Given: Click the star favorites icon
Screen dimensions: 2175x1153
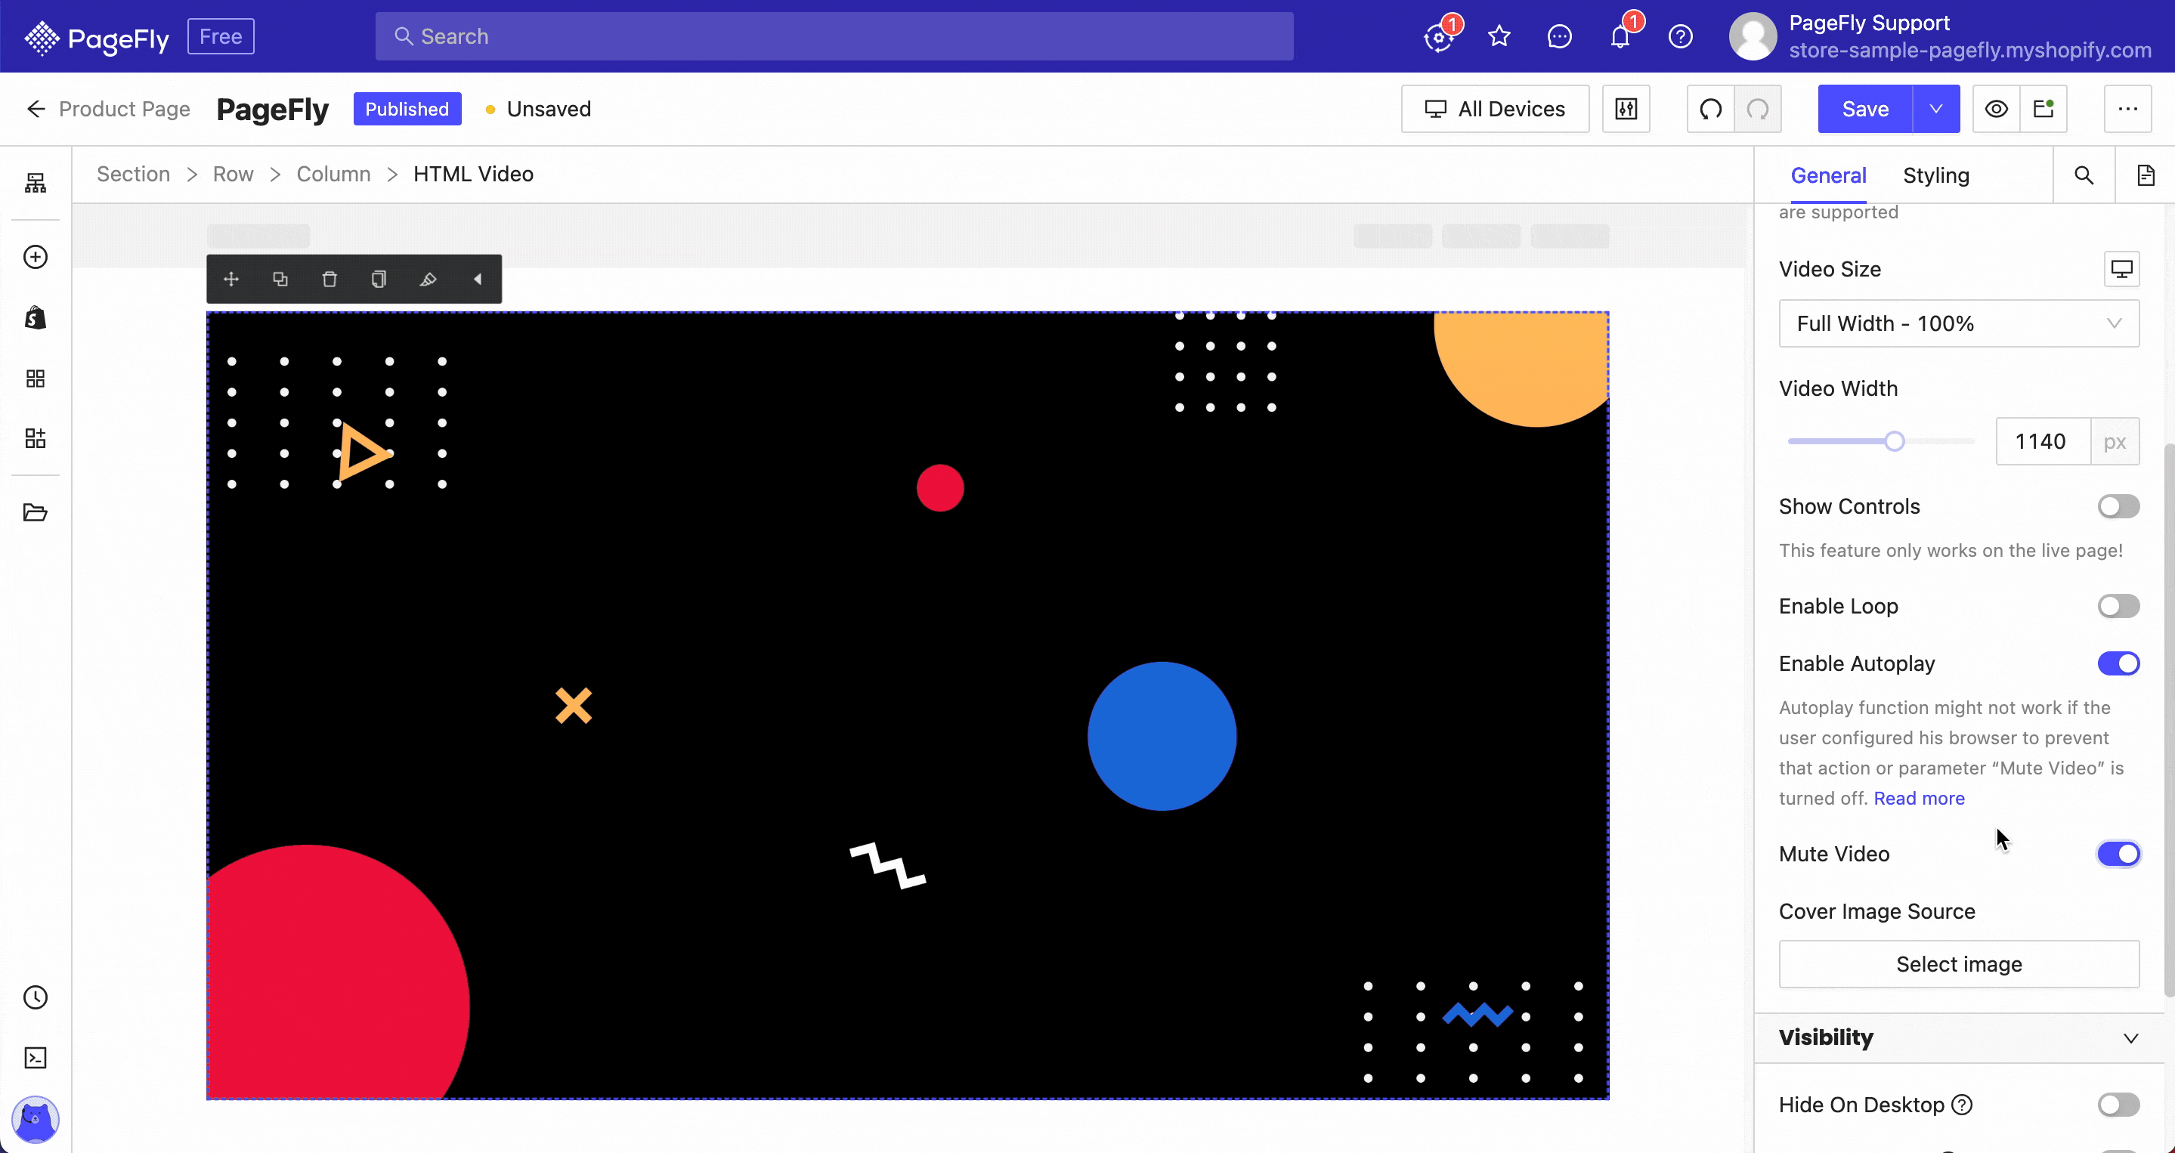Looking at the screenshot, I should coord(1499,36).
